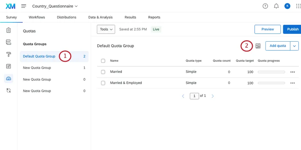Toggle the select-all quotas checkbox
301x150 pixels.
(x=103, y=61)
